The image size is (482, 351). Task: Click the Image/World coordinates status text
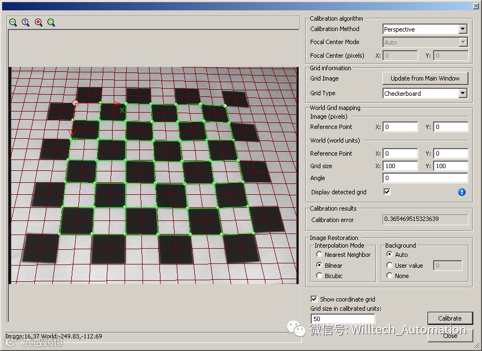(x=54, y=336)
